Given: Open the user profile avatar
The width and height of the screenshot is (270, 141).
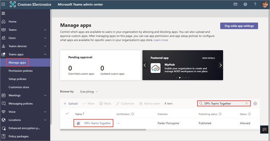Looking at the screenshot, I should pos(265,4).
